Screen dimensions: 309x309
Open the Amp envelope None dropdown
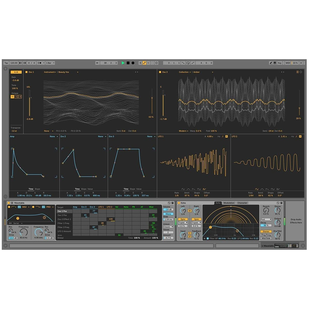coord(54,136)
